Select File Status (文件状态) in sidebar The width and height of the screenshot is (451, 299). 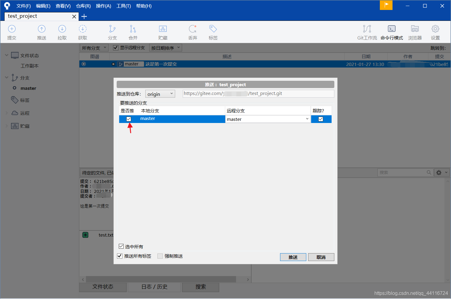click(30, 55)
